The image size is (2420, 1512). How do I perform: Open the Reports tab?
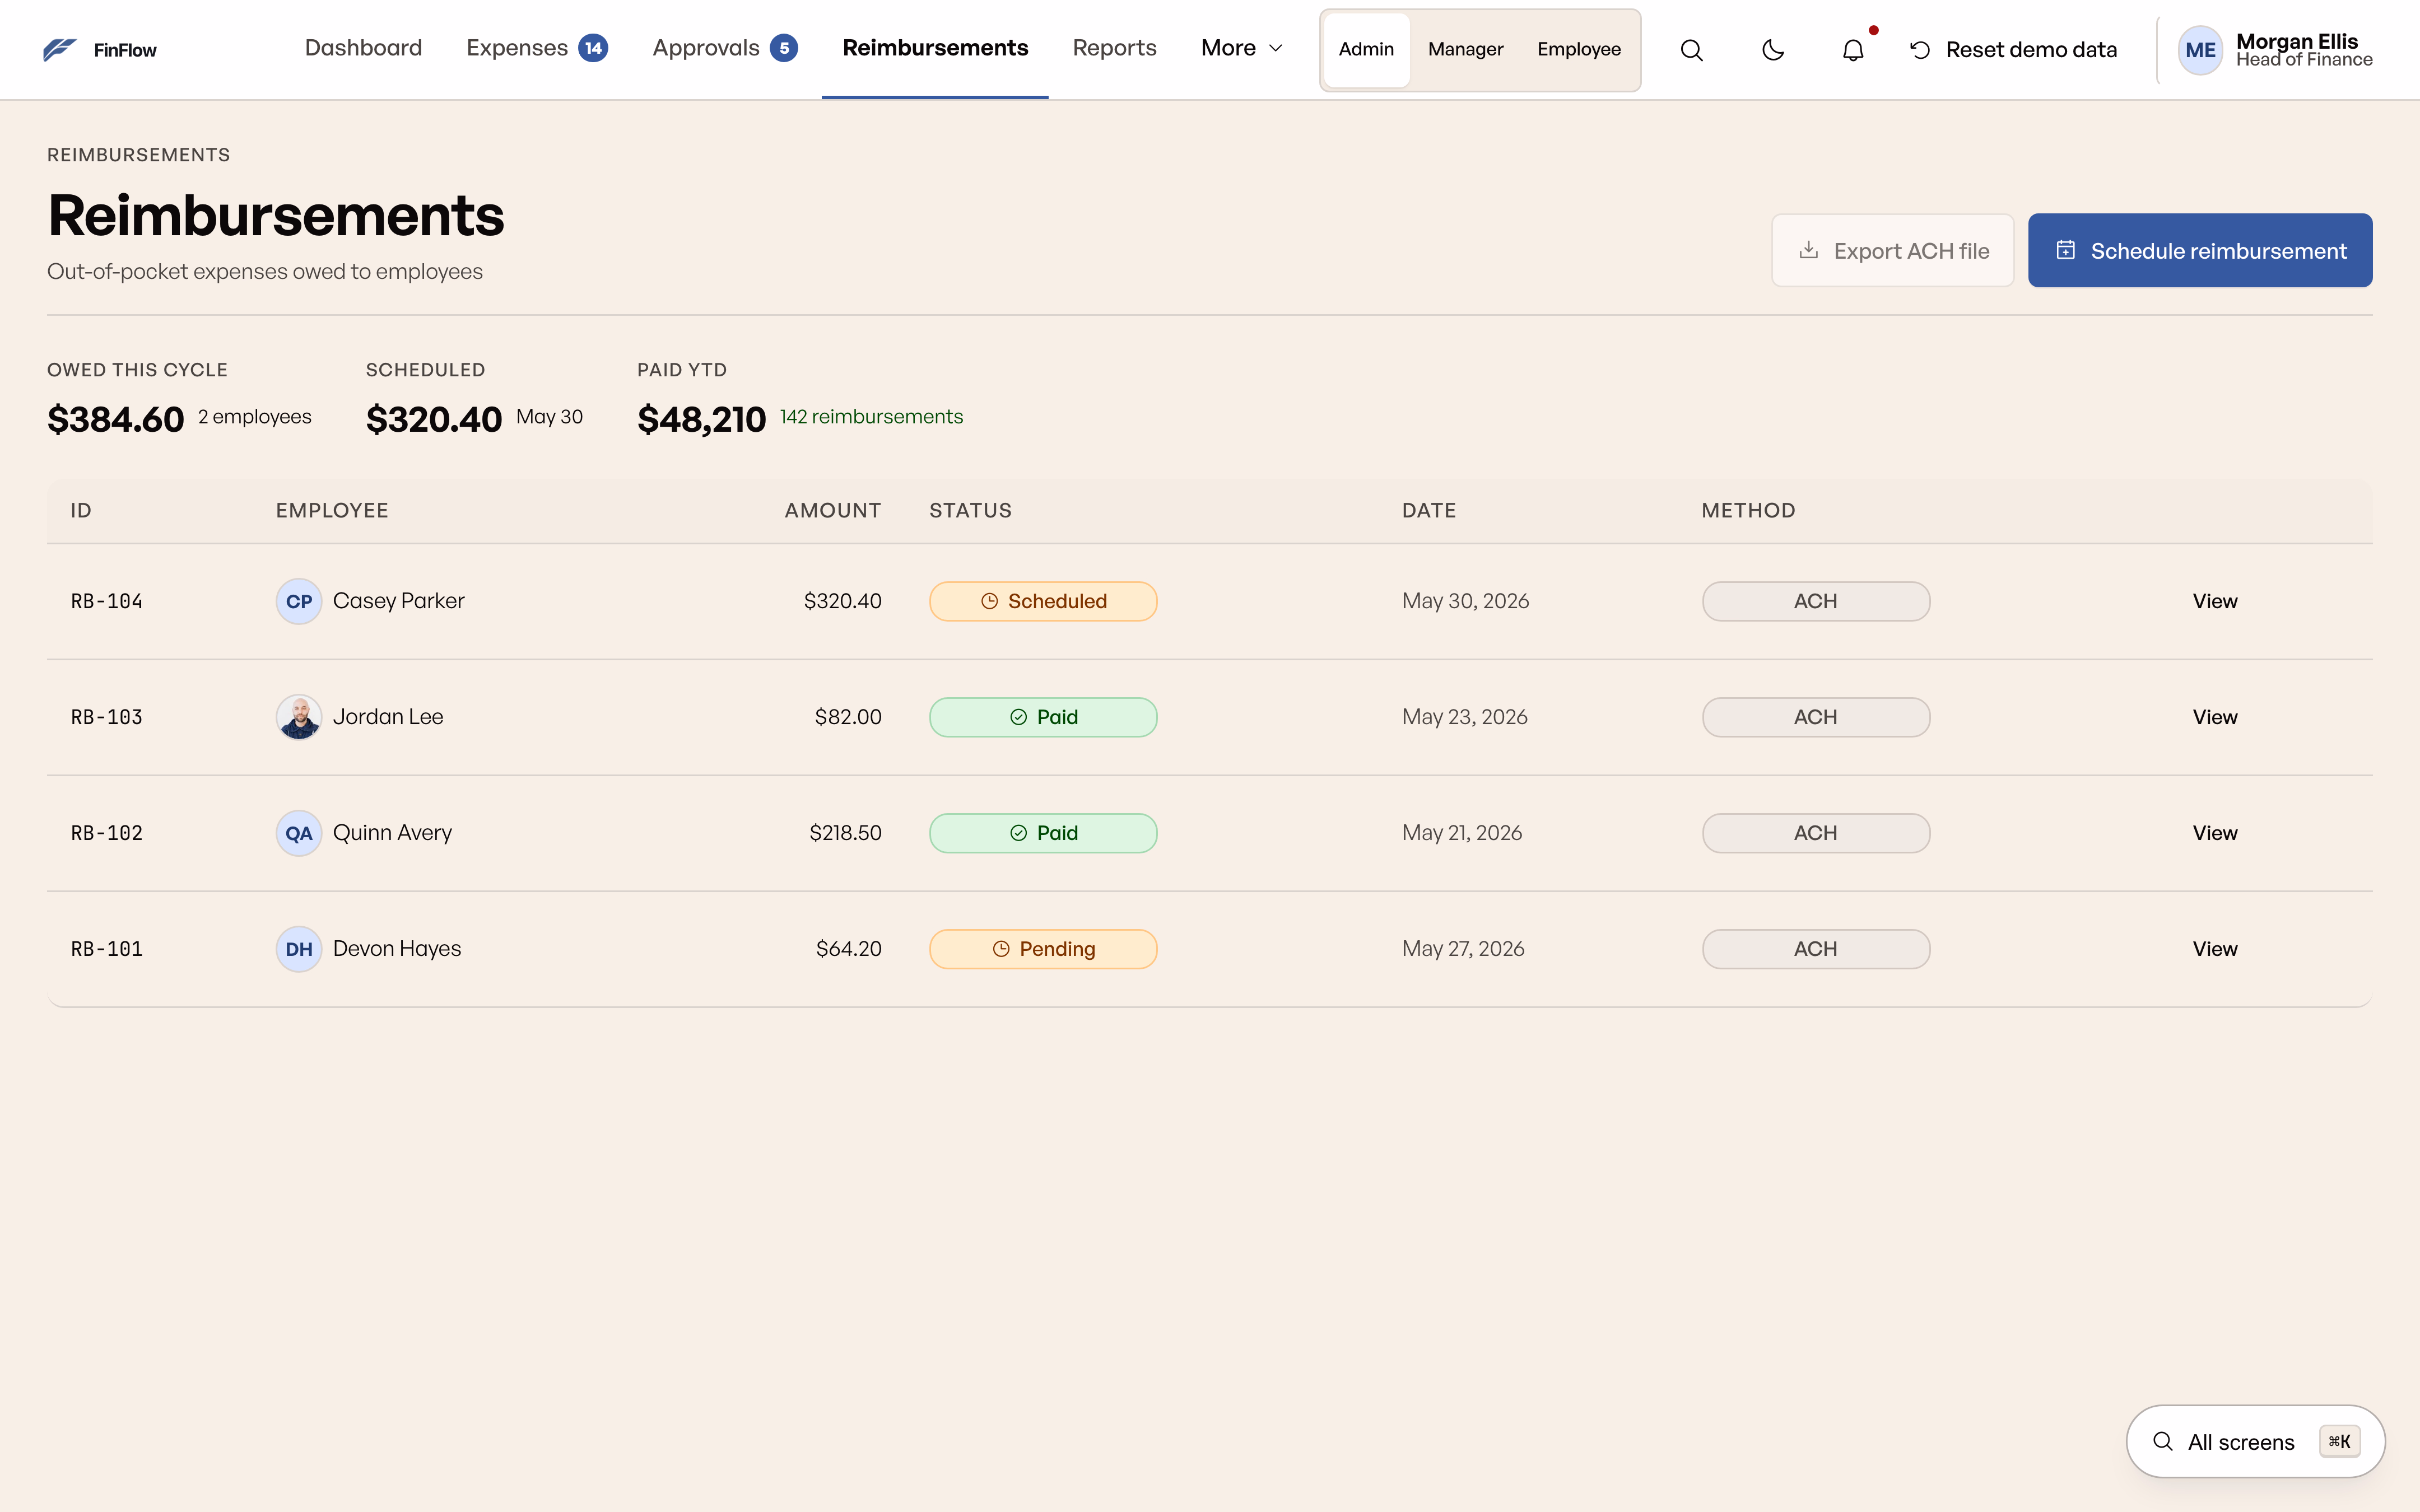[1114, 48]
